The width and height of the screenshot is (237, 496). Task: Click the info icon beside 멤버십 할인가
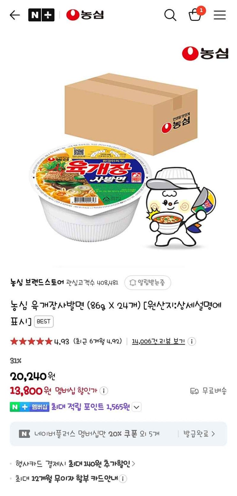pos(104,391)
